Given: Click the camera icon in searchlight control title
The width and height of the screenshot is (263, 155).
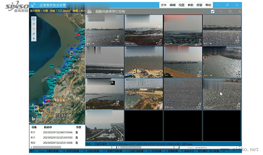Looking at the screenshot, I should (x=89, y=11).
